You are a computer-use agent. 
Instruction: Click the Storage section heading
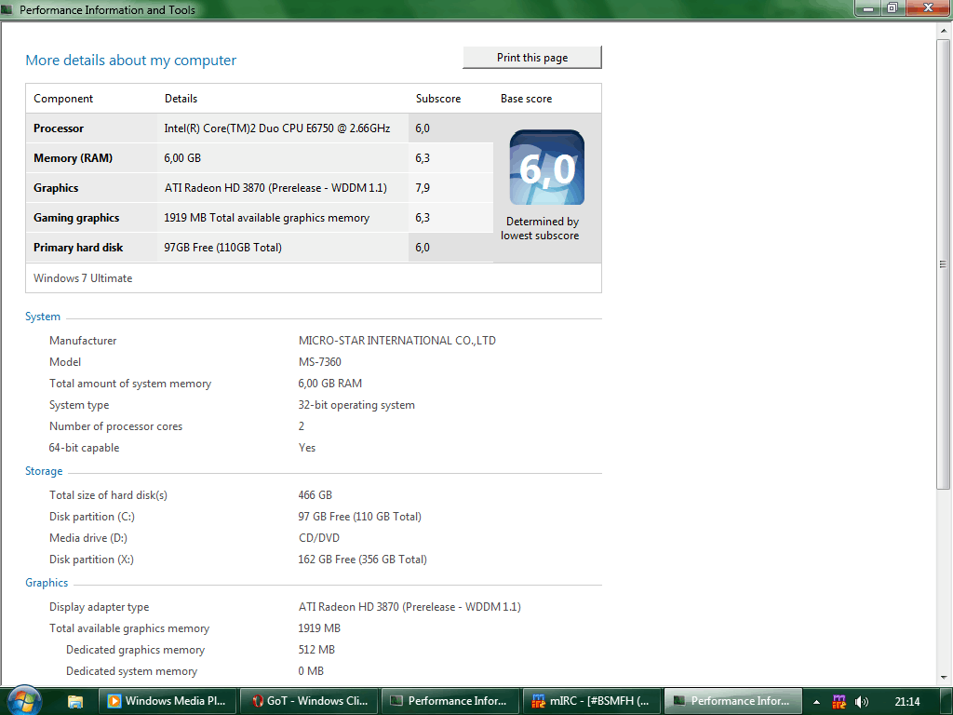(44, 470)
